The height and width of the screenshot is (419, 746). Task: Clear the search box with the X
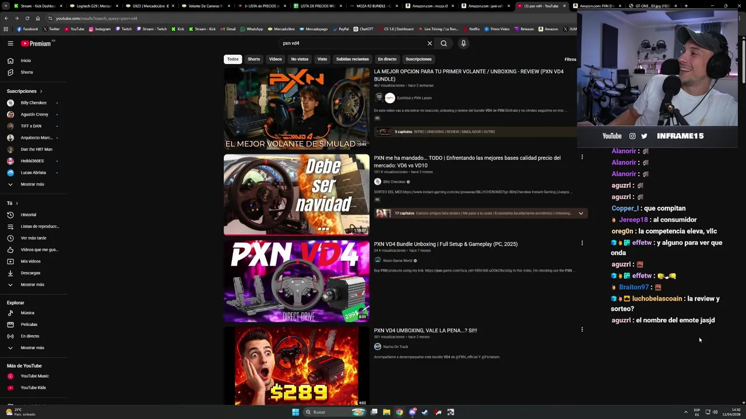430,43
